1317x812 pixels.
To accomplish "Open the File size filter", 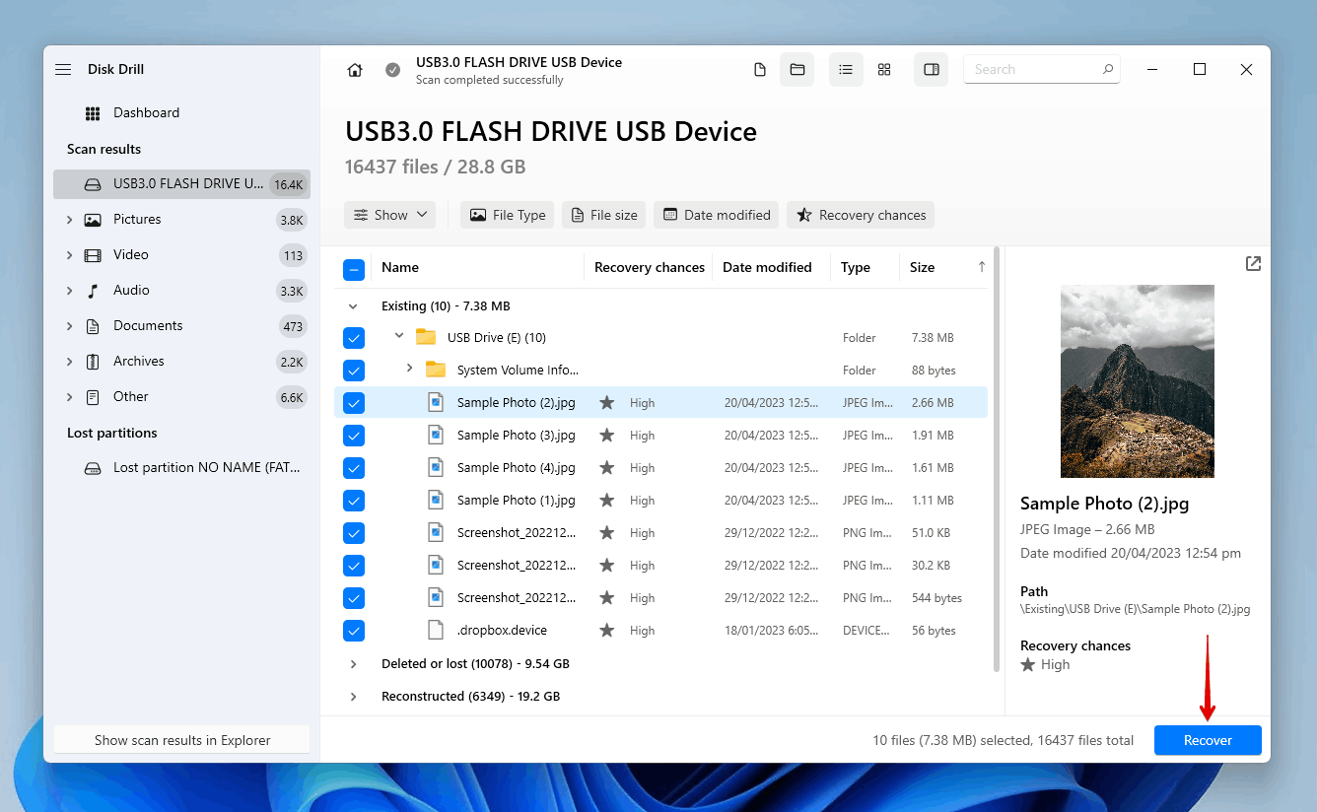I will click(x=603, y=215).
